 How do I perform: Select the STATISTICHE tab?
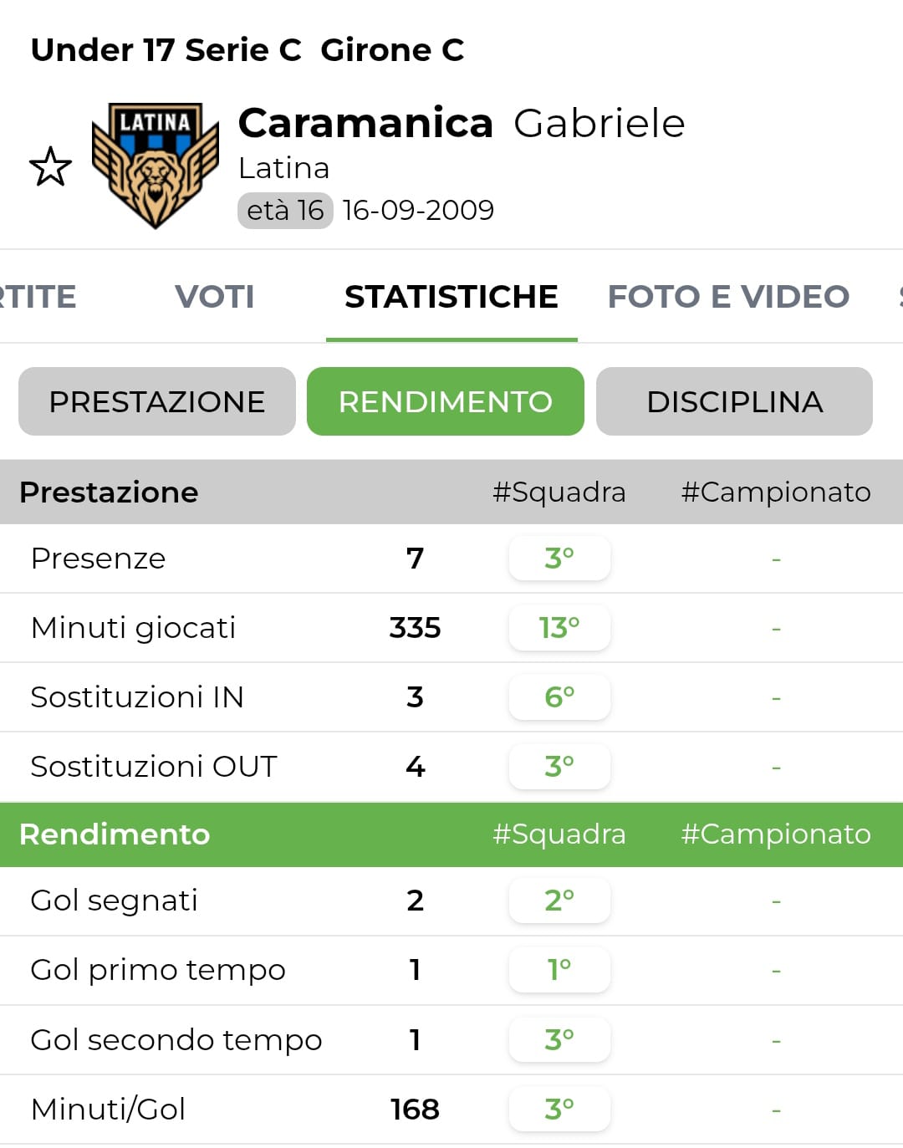pos(451,297)
